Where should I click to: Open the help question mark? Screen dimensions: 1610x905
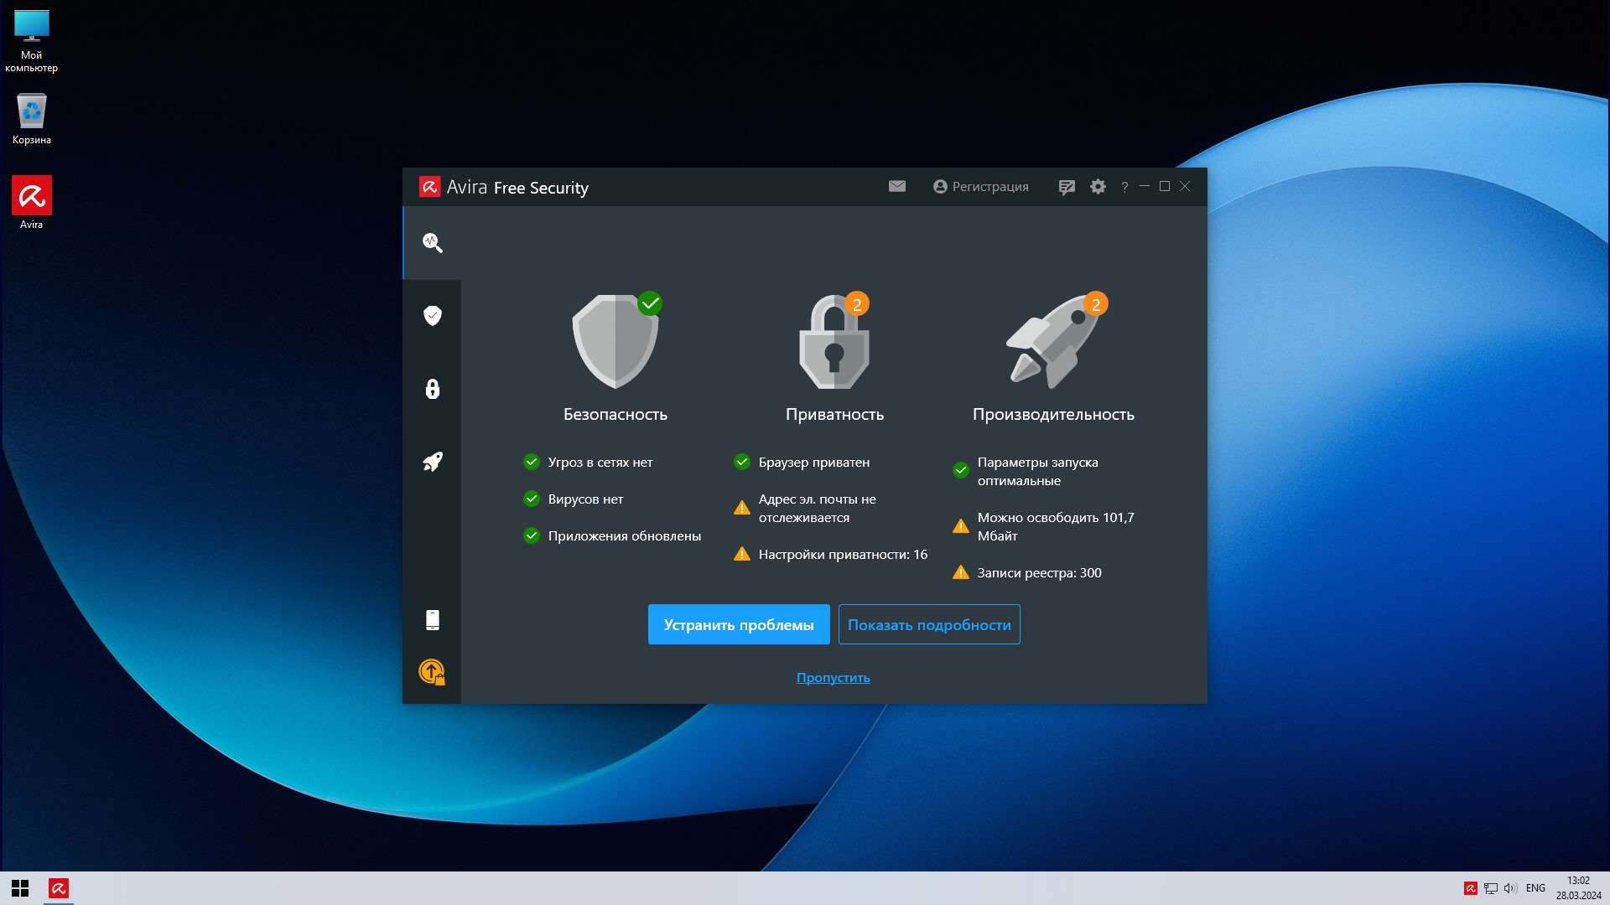(1124, 187)
